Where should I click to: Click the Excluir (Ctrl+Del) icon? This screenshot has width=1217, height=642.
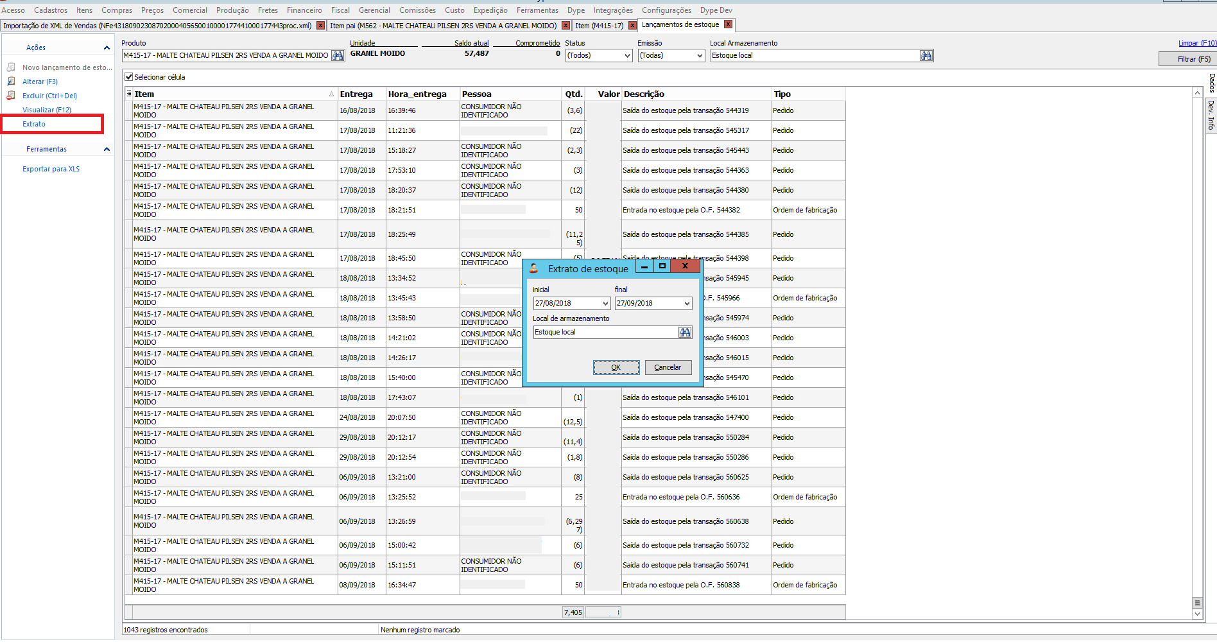pos(11,96)
